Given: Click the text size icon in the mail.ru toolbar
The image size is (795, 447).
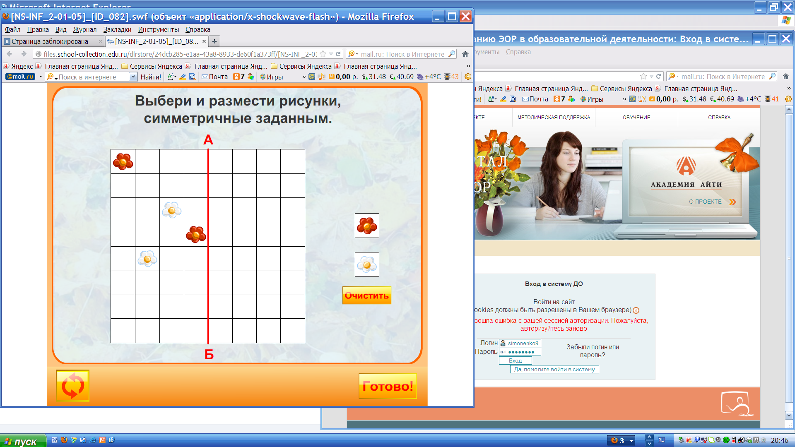Looking at the screenshot, I should (x=171, y=77).
